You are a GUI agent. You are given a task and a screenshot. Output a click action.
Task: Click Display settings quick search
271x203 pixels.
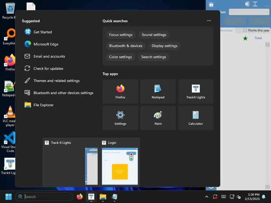165,46
